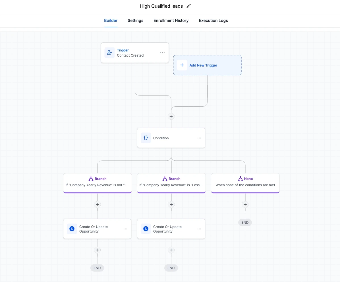View the Execution Logs tab
Image resolution: width=340 pixels, height=282 pixels.
(213, 20)
